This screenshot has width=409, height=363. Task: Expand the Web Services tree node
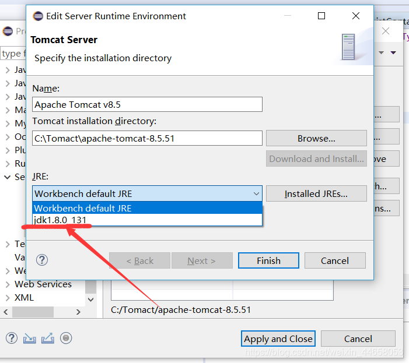(8, 284)
